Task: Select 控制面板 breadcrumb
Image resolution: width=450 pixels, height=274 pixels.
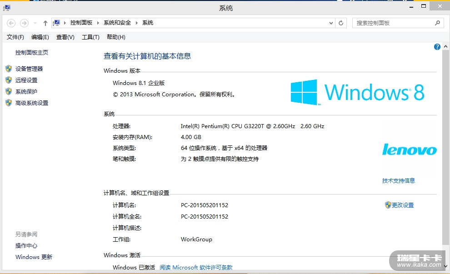Action: point(81,23)
